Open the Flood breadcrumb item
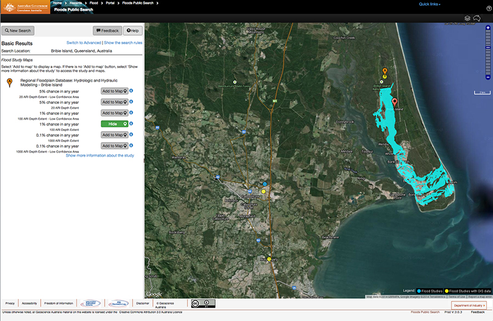Image resolution: width=493 pixels, height=321 pixels. [x=94, y=4]
